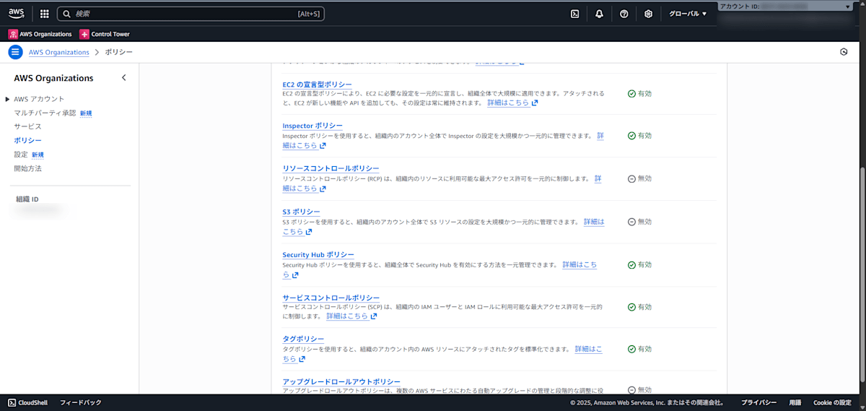Viewport: 866px width, 411px height.
Task: Click the AWS Organizations breadcrumb link
Action: pyautogui.click(x=59, y=52)
